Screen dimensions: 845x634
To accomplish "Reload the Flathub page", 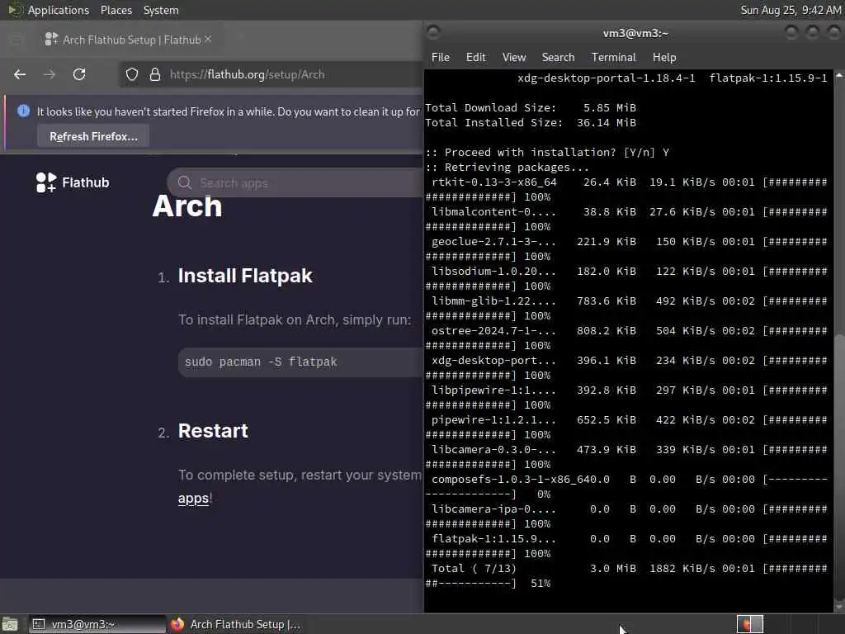I will [x=79, y=74].
